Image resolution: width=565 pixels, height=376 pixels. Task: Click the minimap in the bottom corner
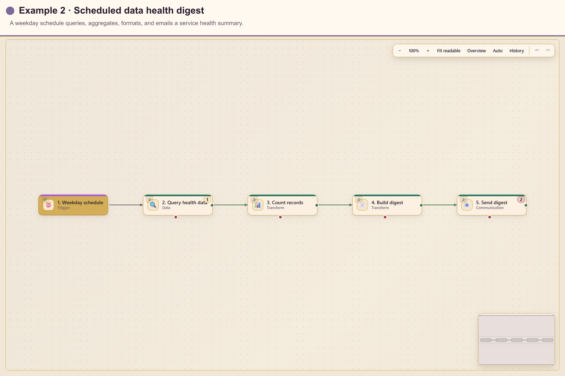click(517, 340)
